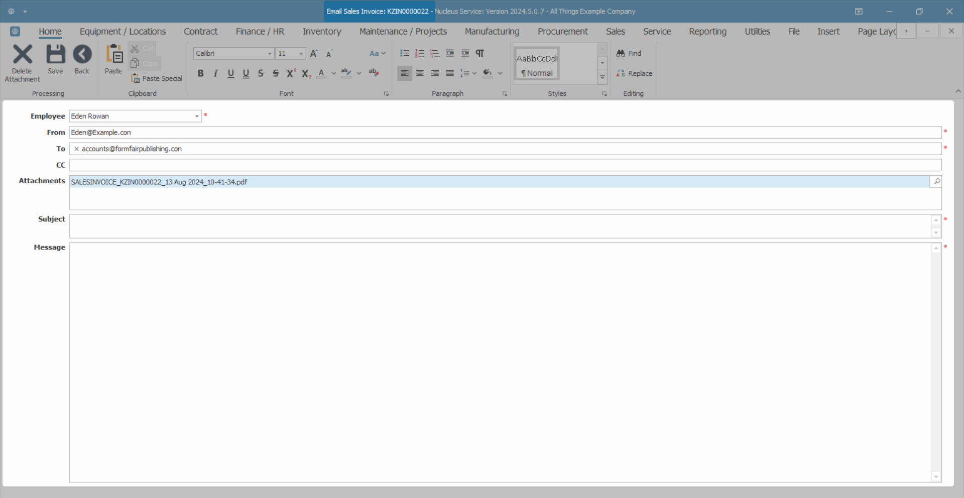Screen dimensions: 964x498
Task: Open the Paragraph dialog launcher
Action: click(x=505, y=94)
